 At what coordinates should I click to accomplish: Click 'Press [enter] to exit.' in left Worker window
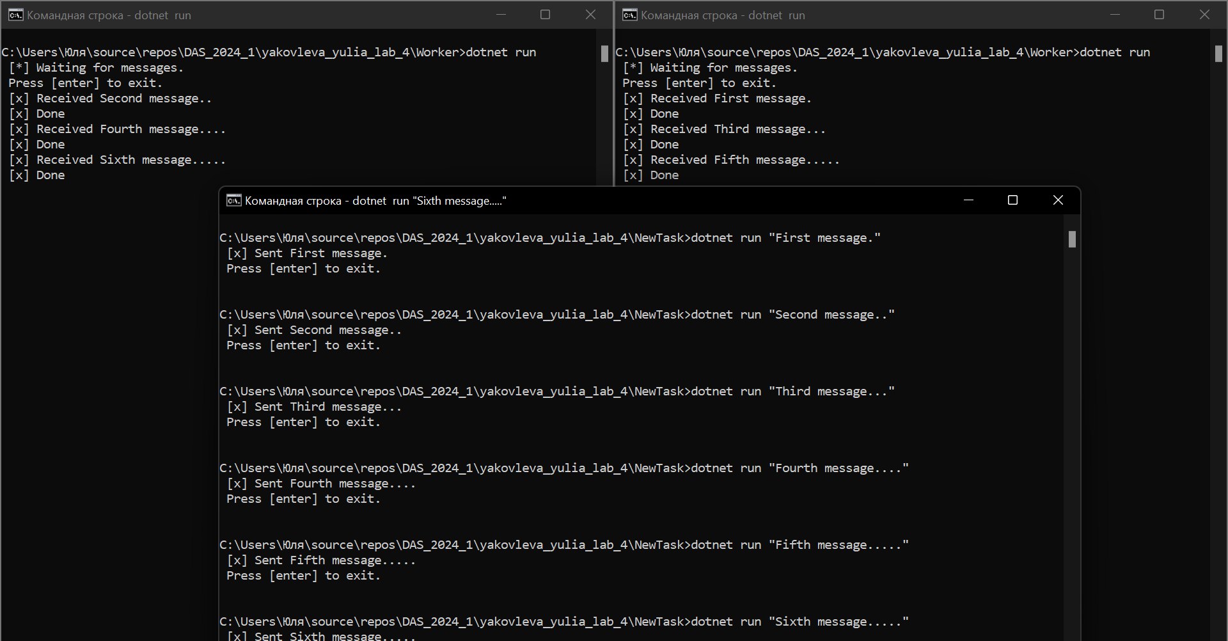(x=85, y=83)
